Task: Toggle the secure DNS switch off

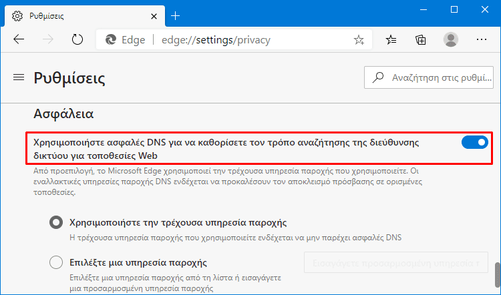Action: [474, 142]
